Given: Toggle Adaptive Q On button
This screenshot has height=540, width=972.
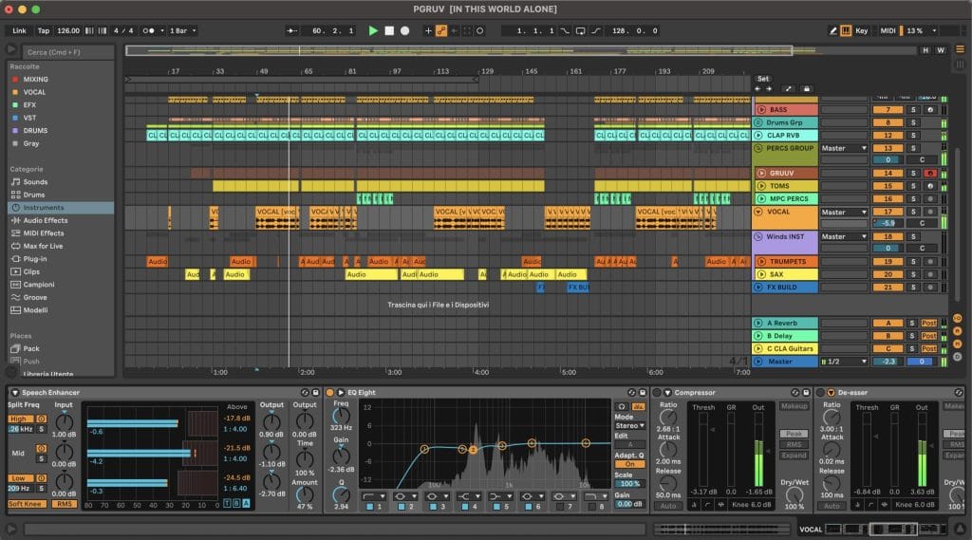Looking at the screenshot, I should click(x=630, y=464).
